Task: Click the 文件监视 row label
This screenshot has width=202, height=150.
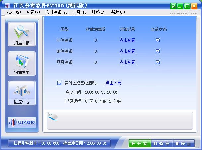Action: click(64, 40)
